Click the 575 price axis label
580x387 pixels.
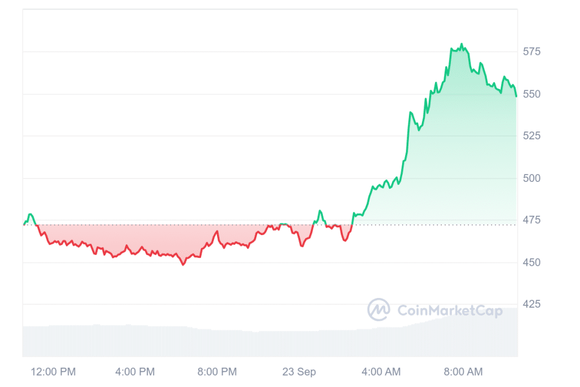[x=531, y=52]
